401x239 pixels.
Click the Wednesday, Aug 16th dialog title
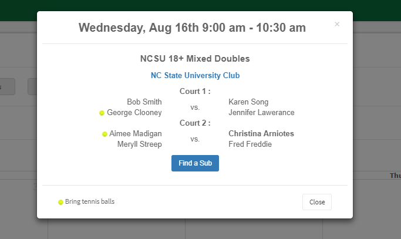192,28
